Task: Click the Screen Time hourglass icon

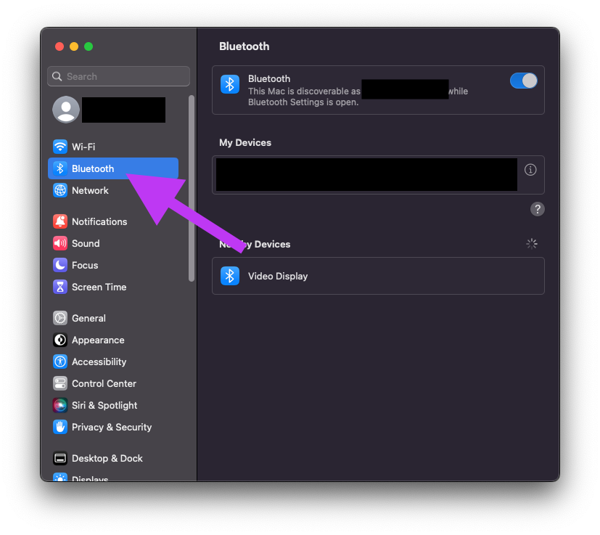Action: click(60, 287)
